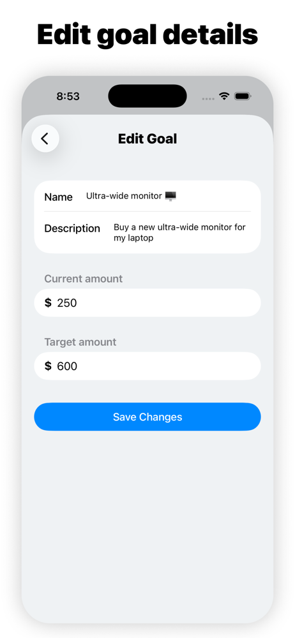
Task: Click the dollar sign in Current amount
Action: (48, 302)
